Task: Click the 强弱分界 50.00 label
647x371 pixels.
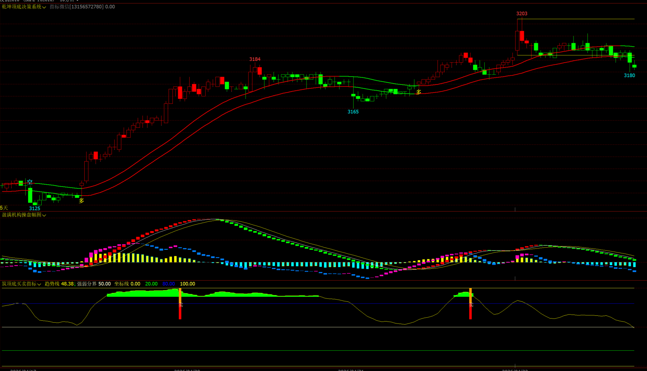Action: 94,284
